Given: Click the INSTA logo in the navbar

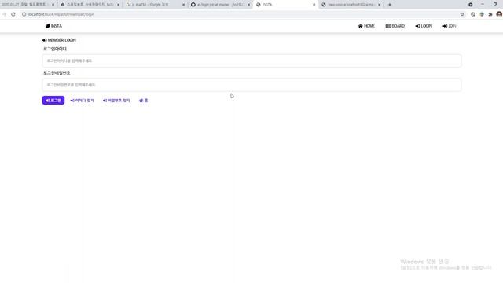Looking at the screenshot, I should 53,26.
